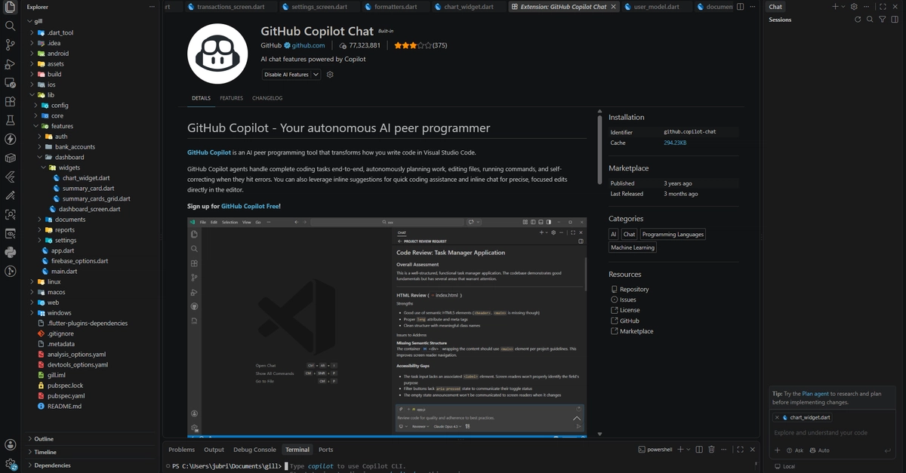Maximize the Chat panel

point(883,7)
